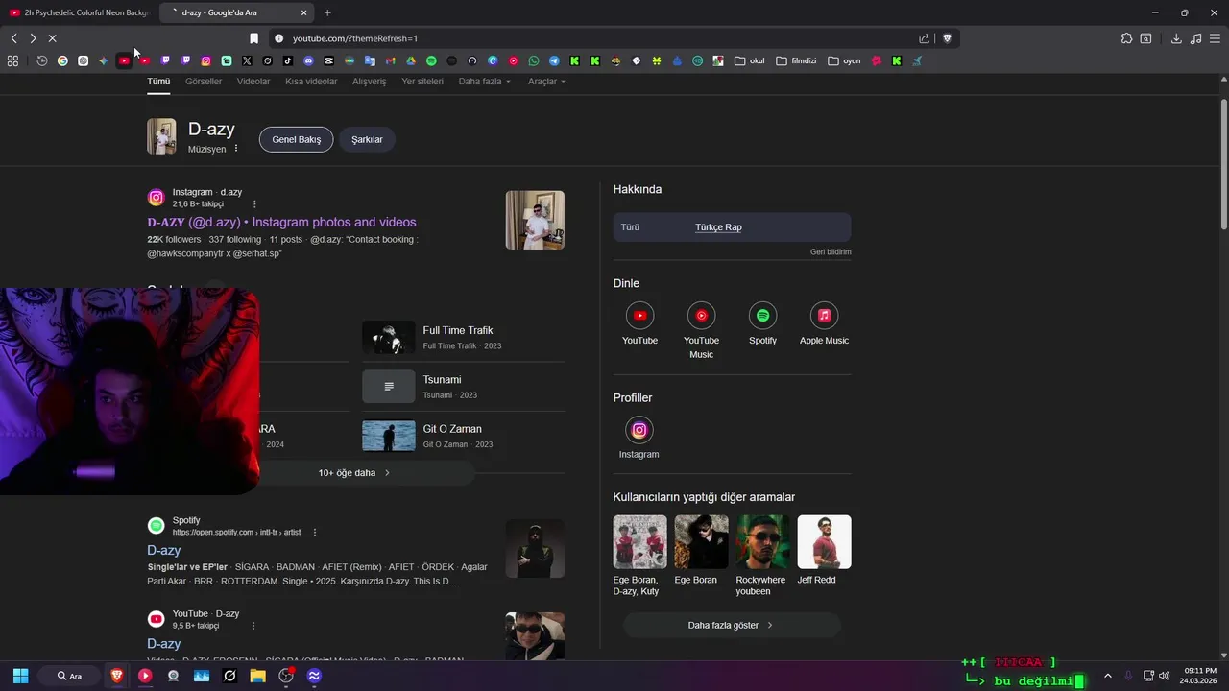Image resolution: width=1229 pixels, height=691 pixels.
Task: Click the Geri bildirim feedback link
Action: click(x=831, y=252)
